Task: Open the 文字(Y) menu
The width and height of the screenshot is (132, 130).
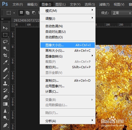Action: [x=75, y=4]
